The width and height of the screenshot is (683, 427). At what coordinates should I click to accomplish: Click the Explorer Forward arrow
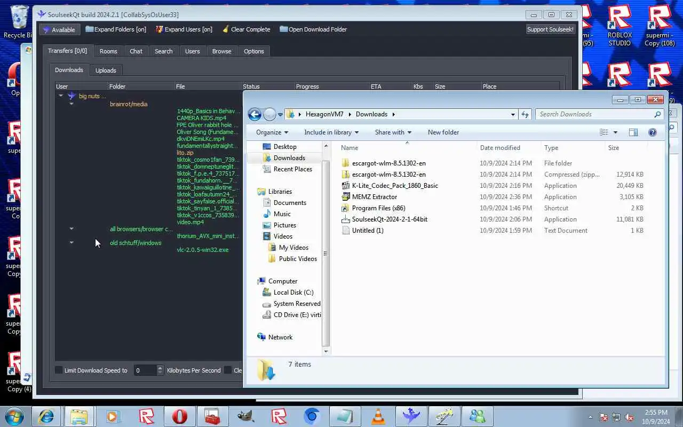270,114
